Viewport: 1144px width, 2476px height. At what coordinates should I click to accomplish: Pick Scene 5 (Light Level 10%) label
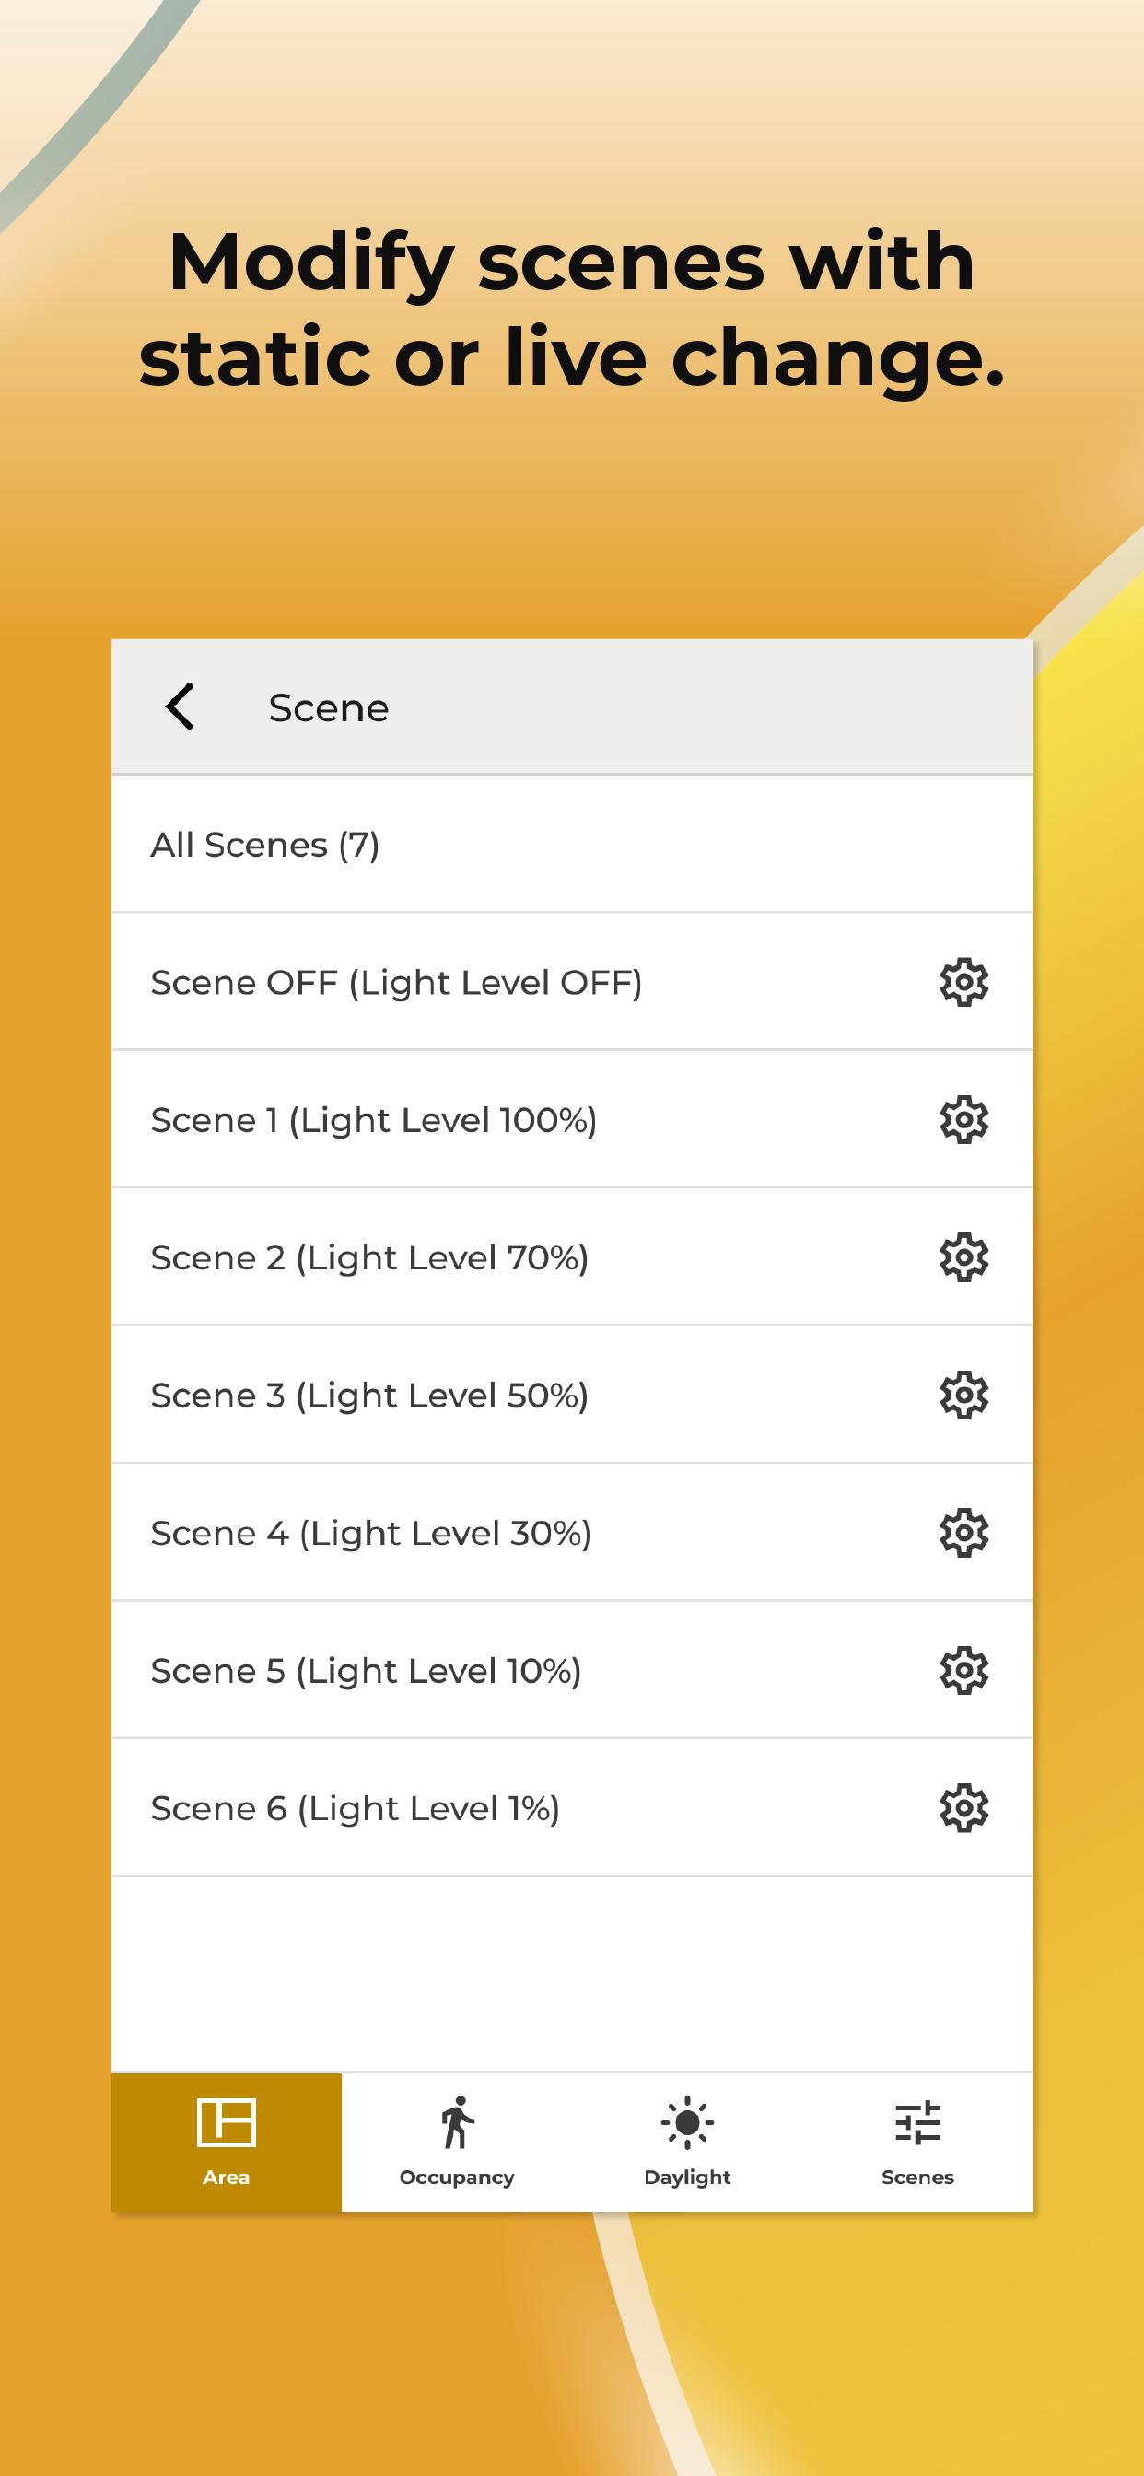pos(367,1671)
